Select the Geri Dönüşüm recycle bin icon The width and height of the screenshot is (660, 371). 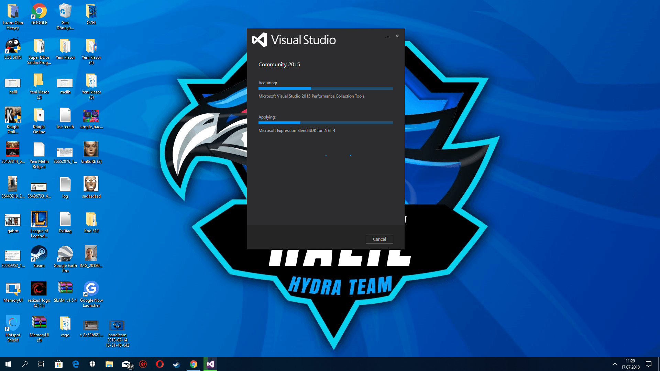[x=65, y=16]
